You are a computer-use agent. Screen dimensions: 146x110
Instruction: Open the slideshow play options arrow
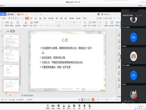(95, 100)
